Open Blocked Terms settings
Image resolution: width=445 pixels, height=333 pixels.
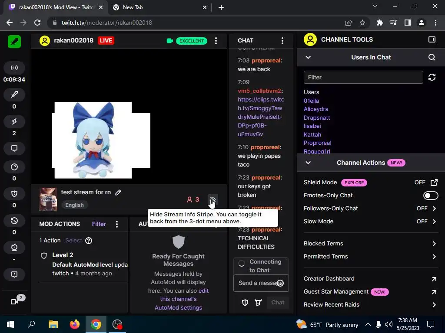[371, 244]
